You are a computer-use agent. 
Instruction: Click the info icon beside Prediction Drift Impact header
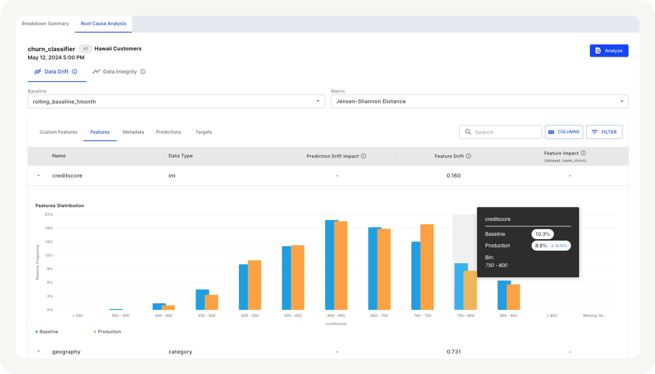click(363, 156)
